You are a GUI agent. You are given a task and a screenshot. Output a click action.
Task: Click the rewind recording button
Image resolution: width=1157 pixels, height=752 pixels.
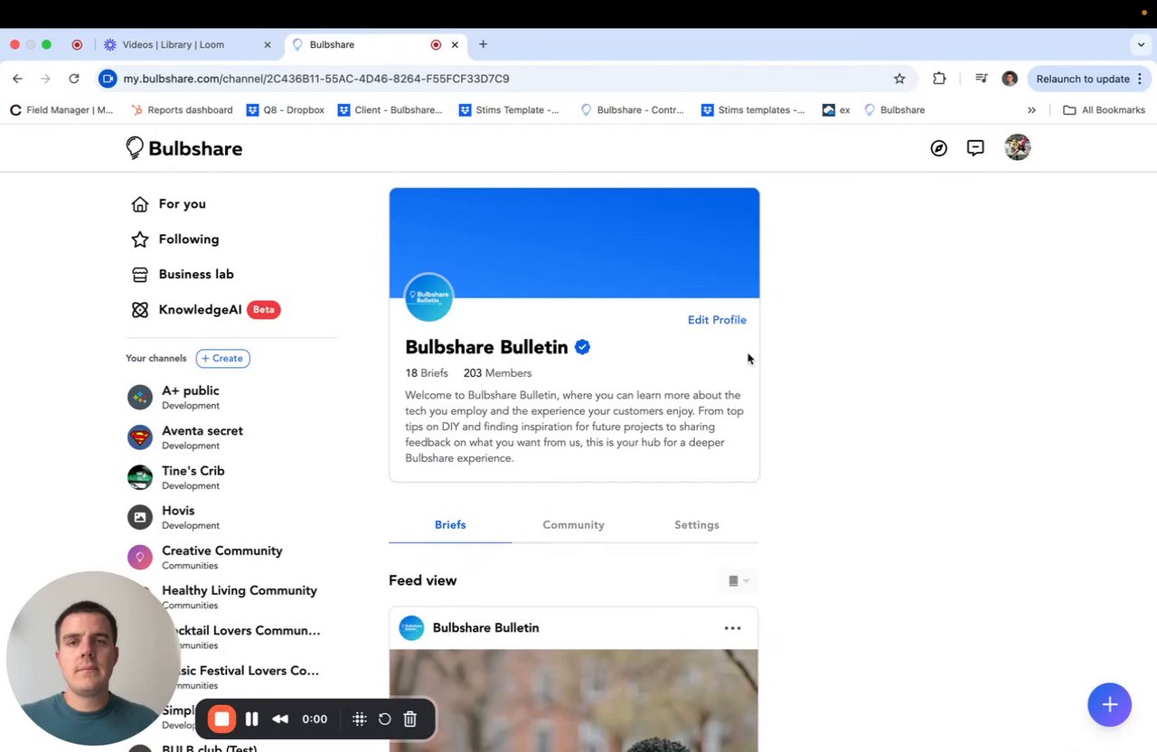click(280, 719)
